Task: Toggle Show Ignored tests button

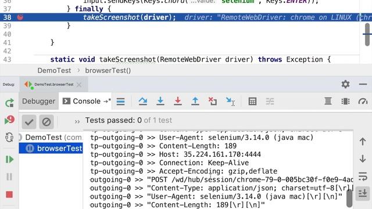Action: 46,122
